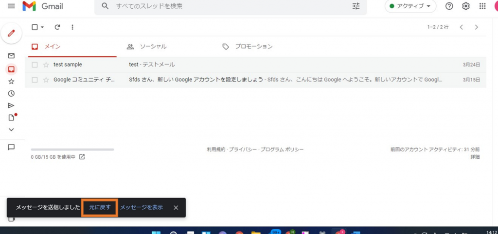Open the Google apps grid
This screenshot has width=498, height=234.
[x=482, y=6]
